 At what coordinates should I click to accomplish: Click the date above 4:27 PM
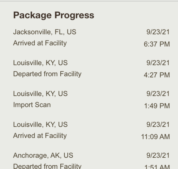[158, 63]
